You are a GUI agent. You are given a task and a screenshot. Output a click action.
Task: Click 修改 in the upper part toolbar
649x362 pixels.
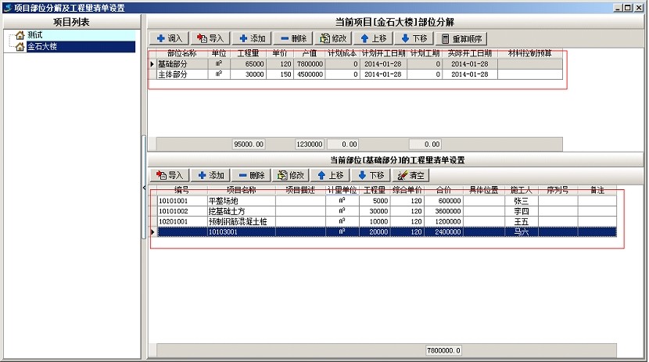pos(333,38)
